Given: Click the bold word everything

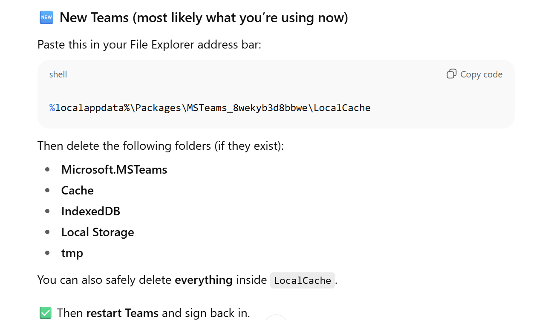Looking at the screenshot, I should [x=204, y=280].
